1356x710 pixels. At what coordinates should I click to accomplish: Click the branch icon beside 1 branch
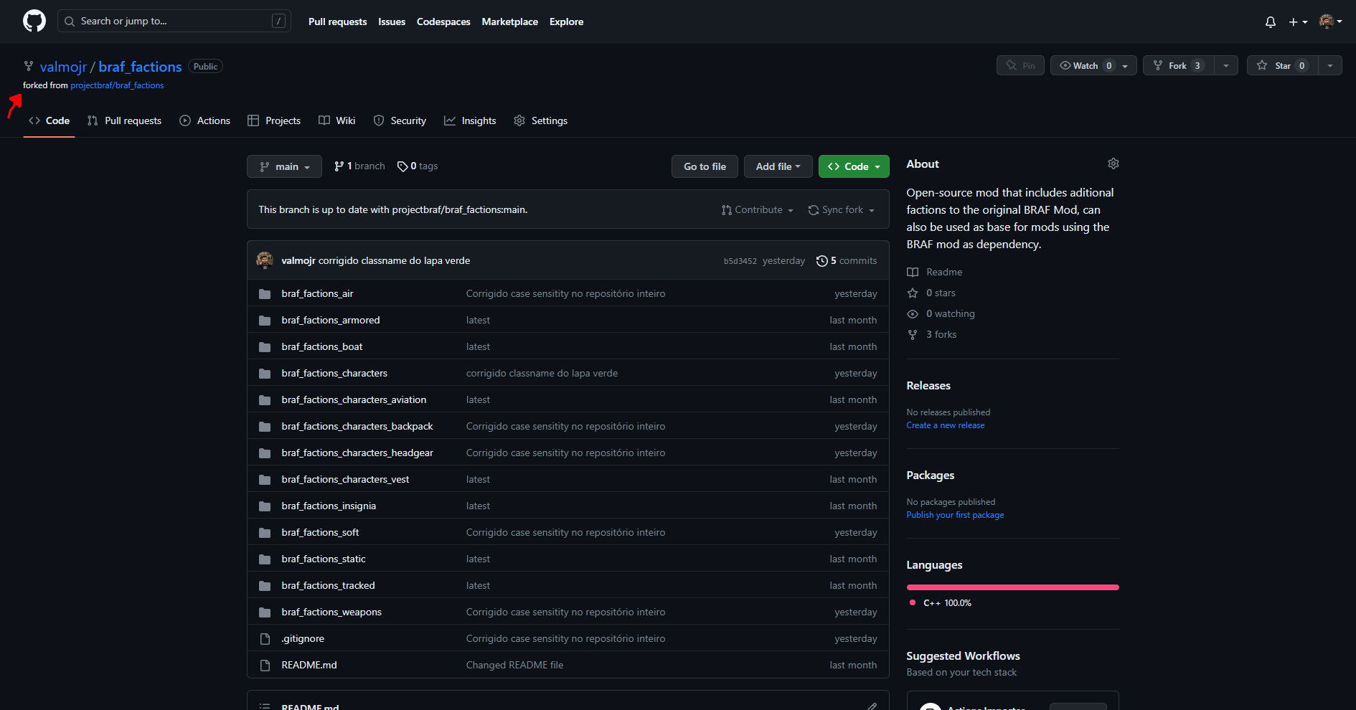point(339,166)
